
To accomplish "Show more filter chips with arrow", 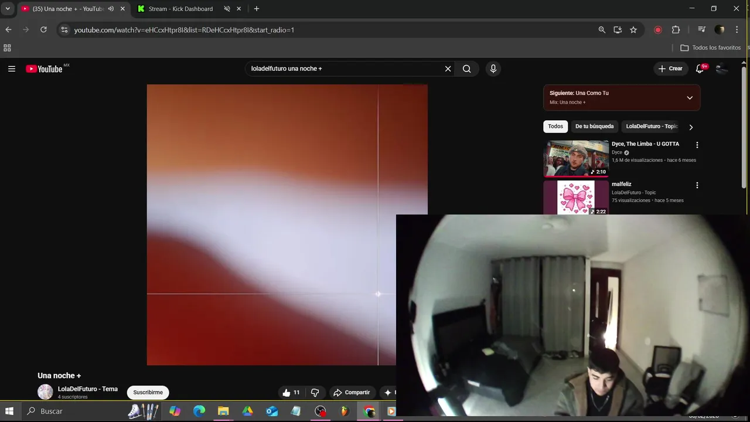I will pos(691,127).
